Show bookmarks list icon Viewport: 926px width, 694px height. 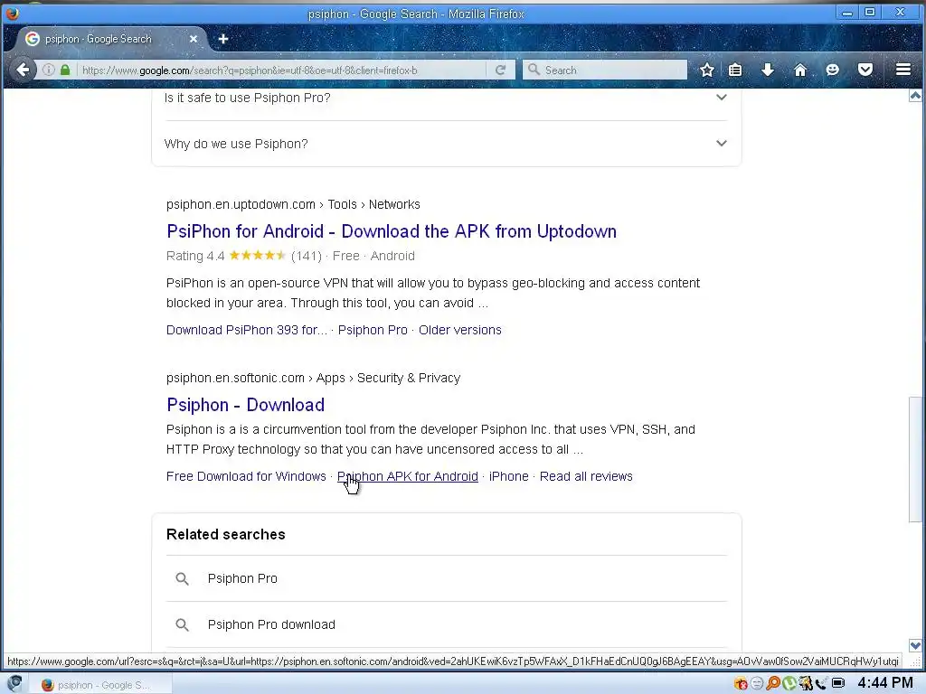tap(735, 70)
